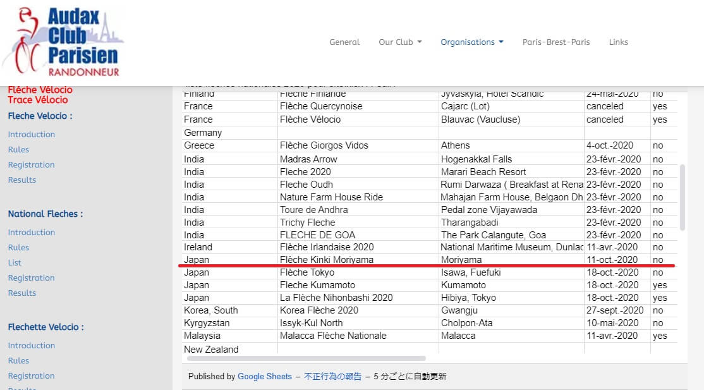Expand the Our Club dropdown menu
704x390 pixels.
coord(400,42)
